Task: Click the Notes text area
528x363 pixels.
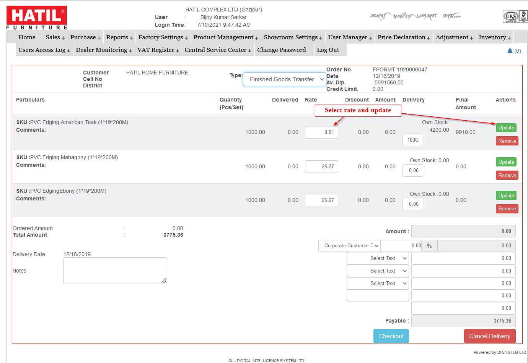Action: coord(115,271)
